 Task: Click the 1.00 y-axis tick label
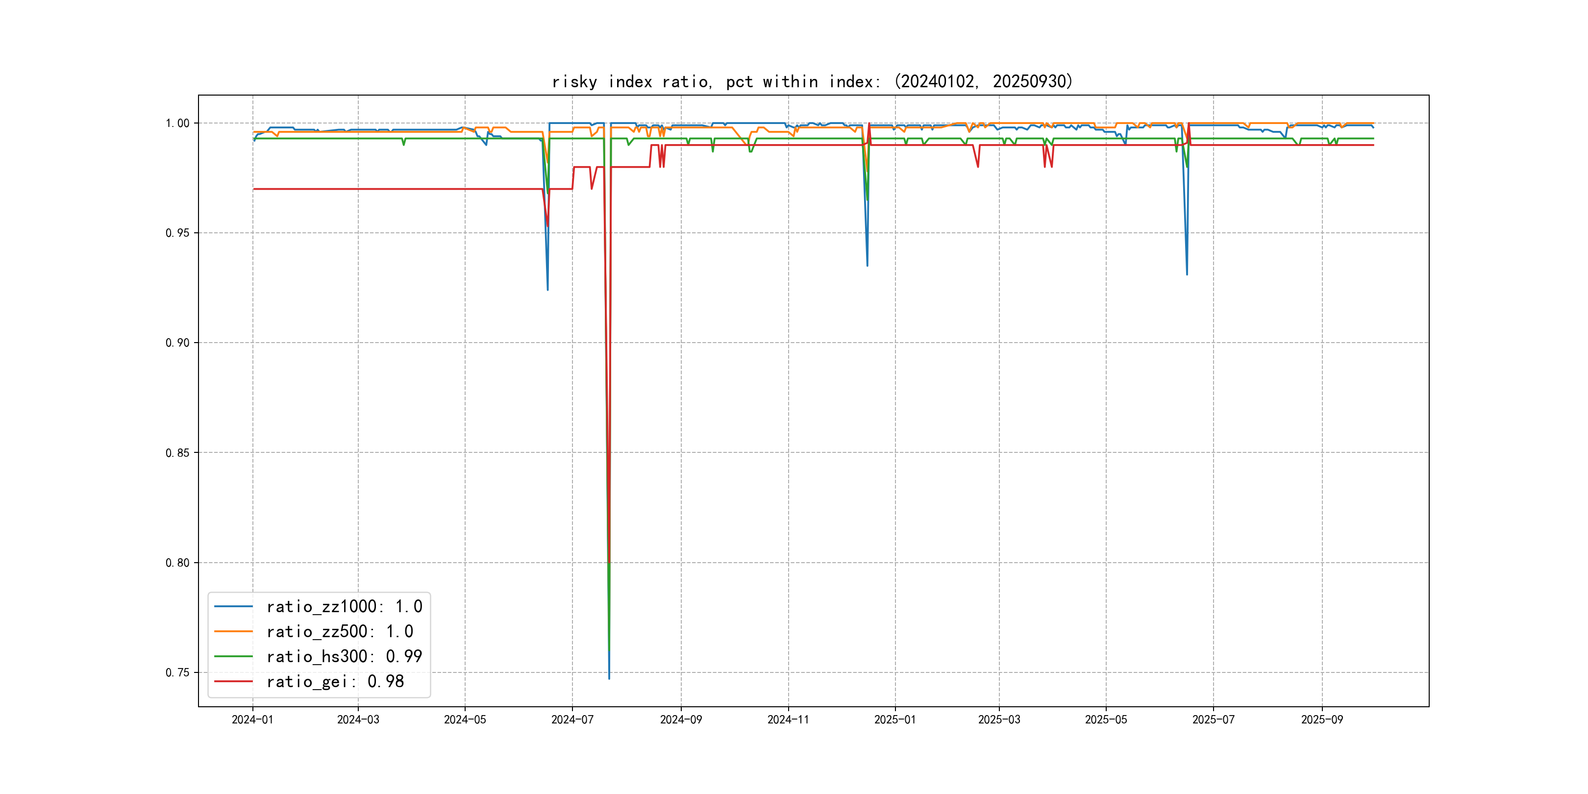point(177,124)
